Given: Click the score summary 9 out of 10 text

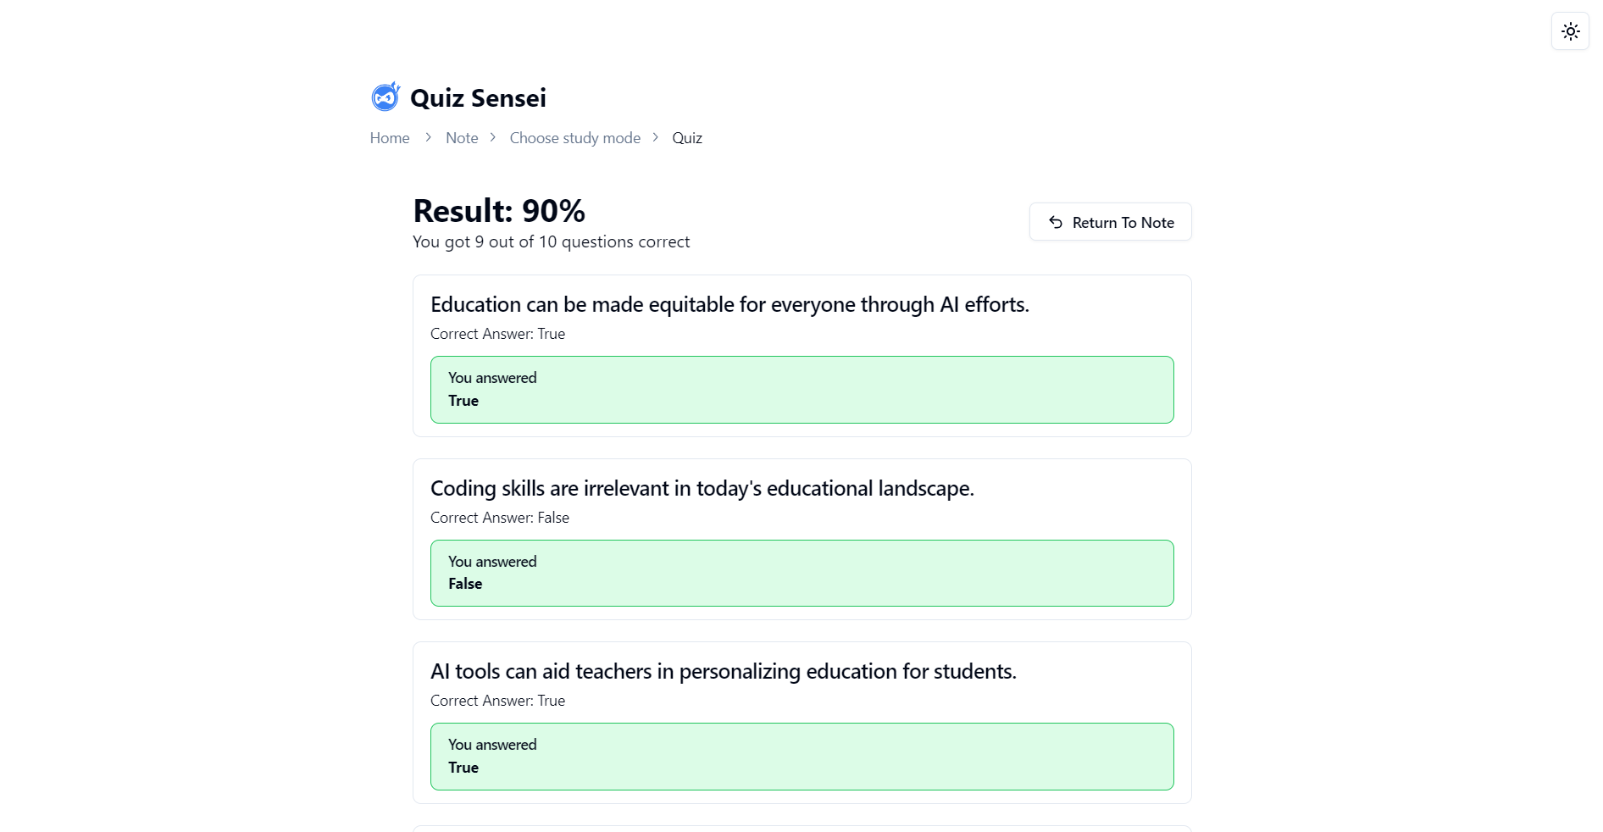Looking at the screenshot, I should click(x=551, y=242).
